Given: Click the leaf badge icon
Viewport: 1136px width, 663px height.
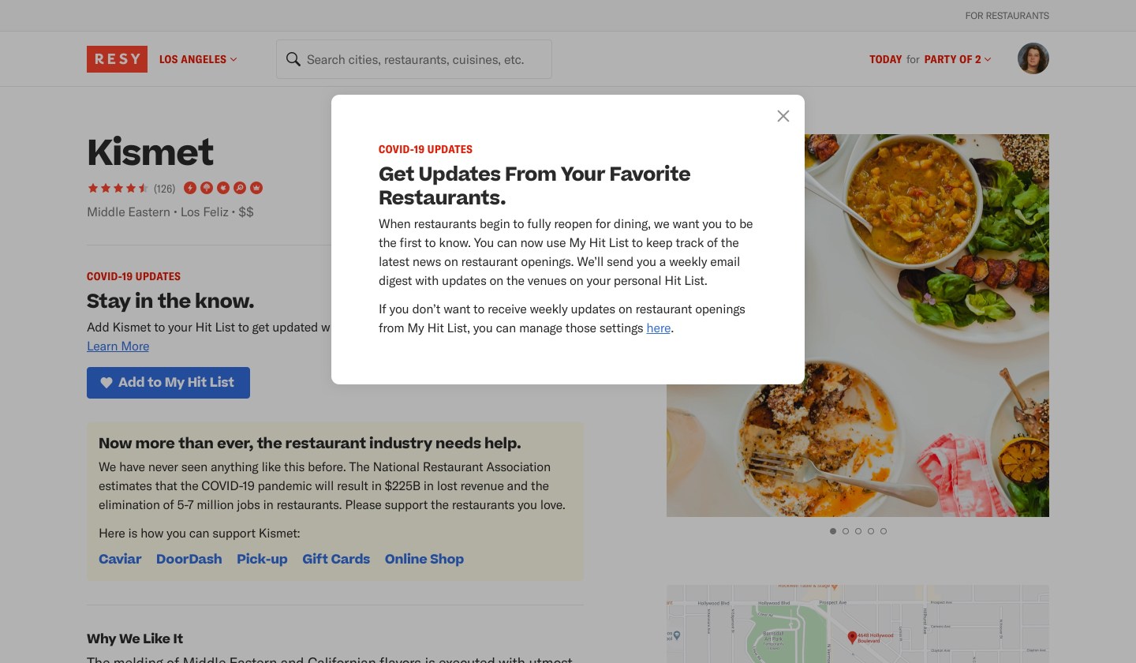Looking at the screenshot, I should pyautogui.click(x=223, y=188).
